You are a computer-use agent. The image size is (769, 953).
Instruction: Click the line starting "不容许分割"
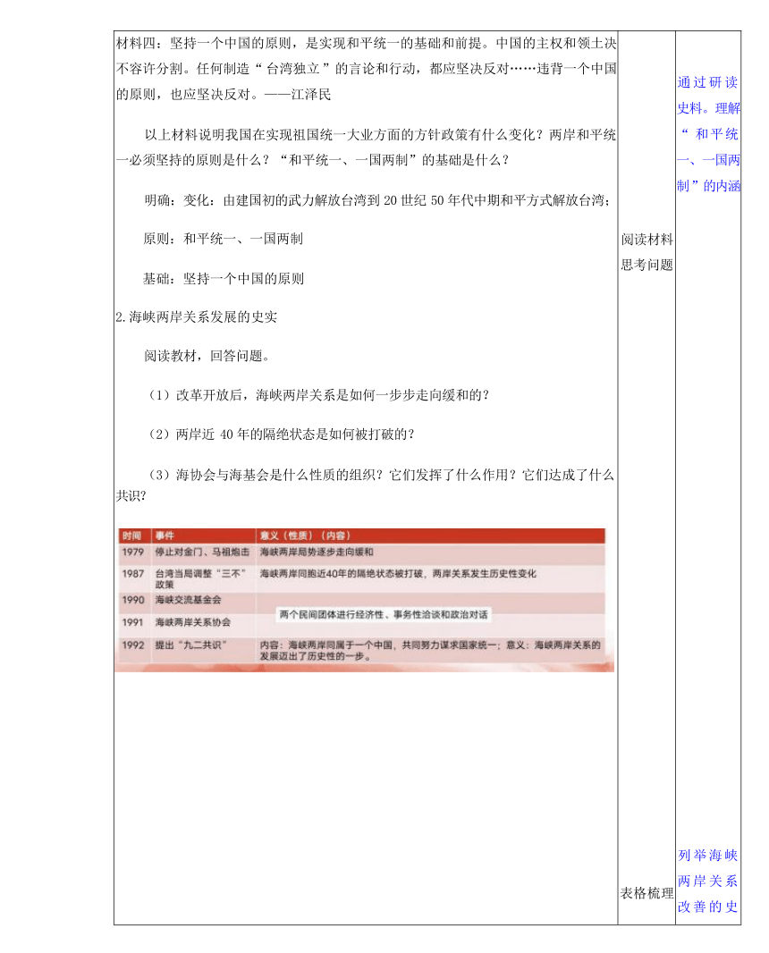(366, 69)
